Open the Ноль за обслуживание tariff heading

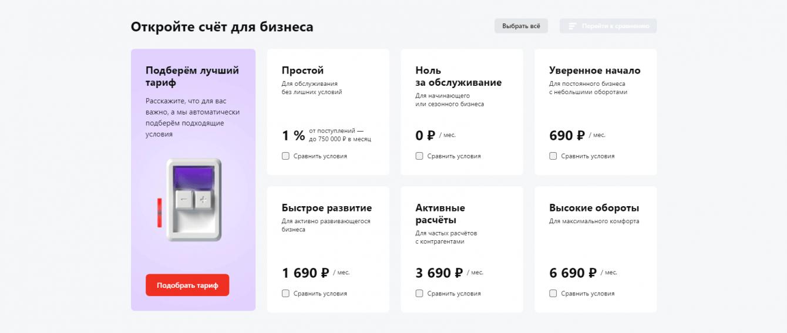458,76
